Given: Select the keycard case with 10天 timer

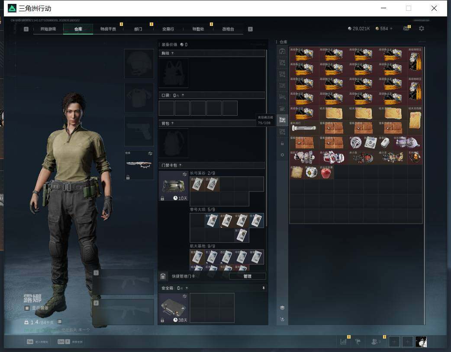Looking at the screenshot, I should point(174,186).
